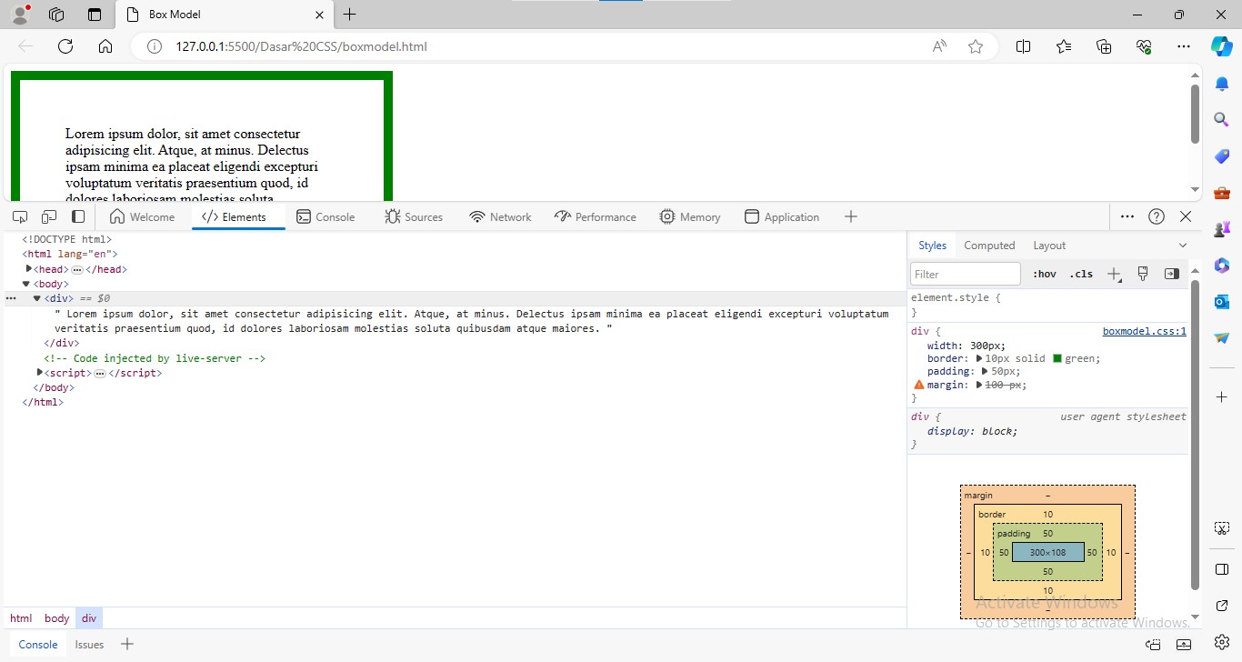Add a new style rule
Screen dimensions: 1242x662
pos(1115,274)
